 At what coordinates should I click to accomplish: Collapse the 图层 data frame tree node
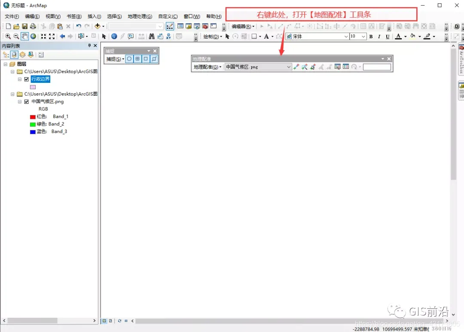click(5, 64)
